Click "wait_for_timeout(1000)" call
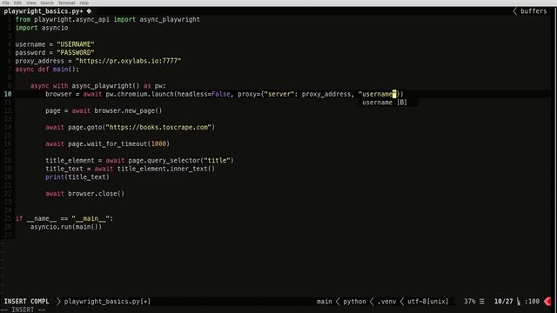This screenshot has width=557, height=313. [x=128, y=143]
